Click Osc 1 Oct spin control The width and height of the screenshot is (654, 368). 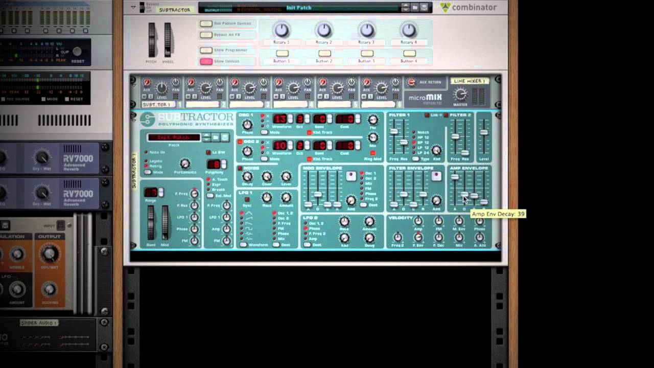point(306,119)
